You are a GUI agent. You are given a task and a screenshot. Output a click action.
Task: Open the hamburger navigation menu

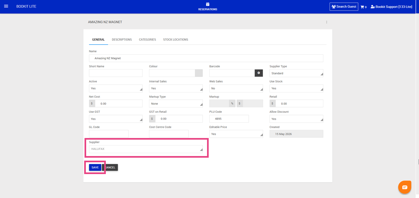tap(6, 7)
